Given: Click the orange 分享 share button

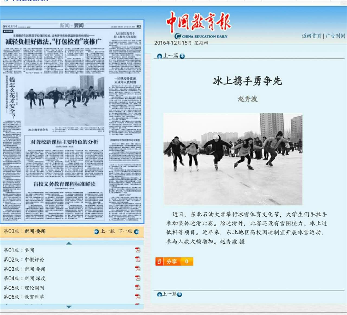Looking at the screenshot, I should coord(174,262).
